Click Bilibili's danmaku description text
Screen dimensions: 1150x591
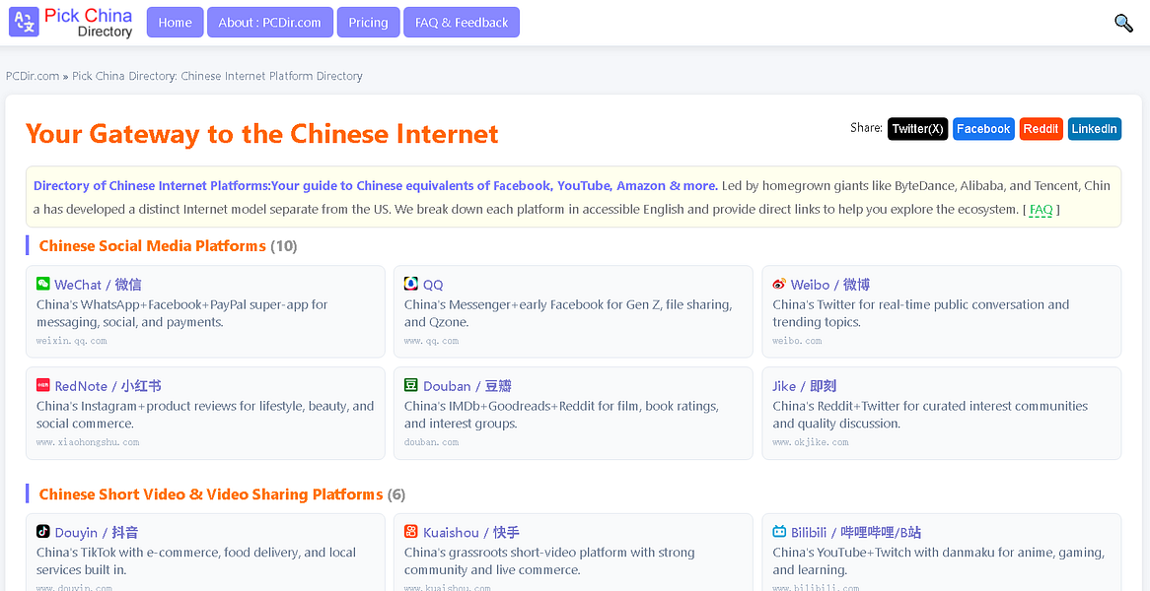click(939, 561)
